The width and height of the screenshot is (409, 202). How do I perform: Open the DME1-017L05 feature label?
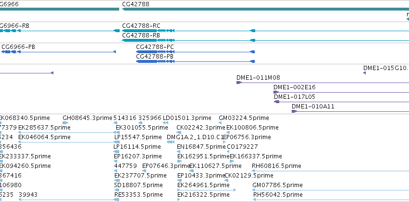click(x=295, y=97)
